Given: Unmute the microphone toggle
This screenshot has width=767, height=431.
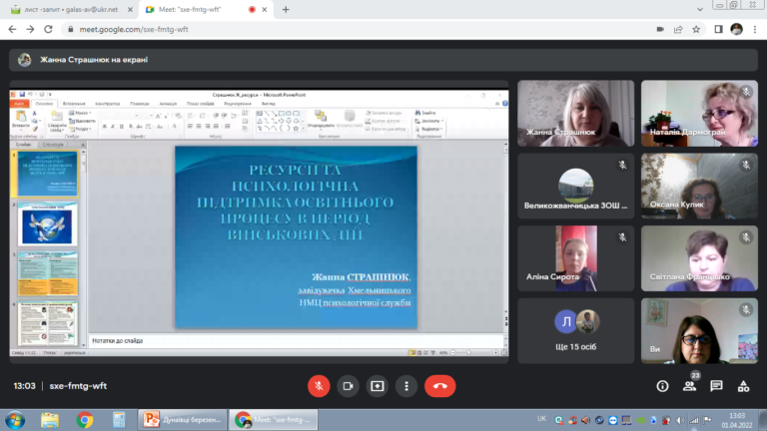Looking at the screenshot, I should click(319, 386).
